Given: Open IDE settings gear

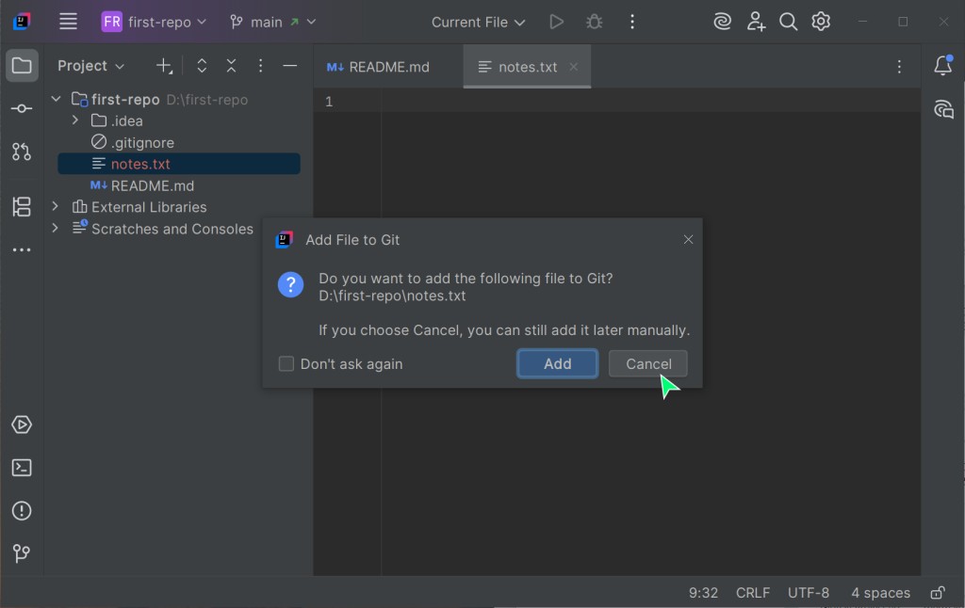Looking at the screenshot, I should pos(821,23).
